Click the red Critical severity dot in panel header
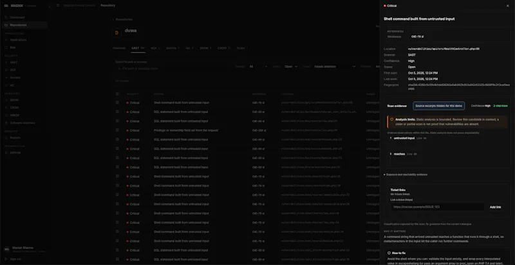The width and height of the screenshot is (515, 265). click(x=384, y=6)
